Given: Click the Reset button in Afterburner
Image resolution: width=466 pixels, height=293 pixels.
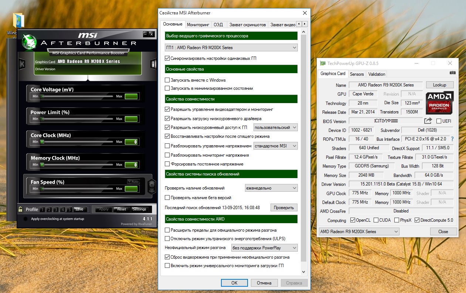Looking at the screenshot, I should [x=122, y=209].
